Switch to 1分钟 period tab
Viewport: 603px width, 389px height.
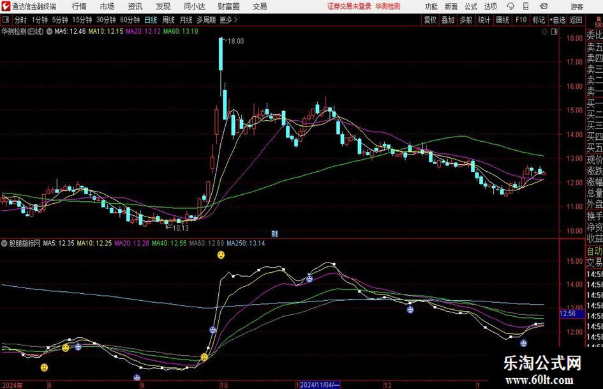[x=40, y=20]
